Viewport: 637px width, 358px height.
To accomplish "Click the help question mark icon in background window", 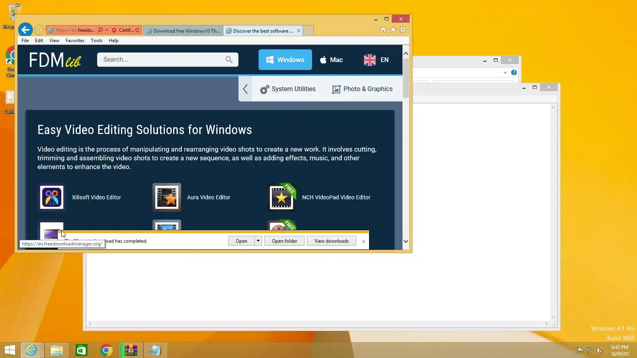I will (x=514, y=72).
